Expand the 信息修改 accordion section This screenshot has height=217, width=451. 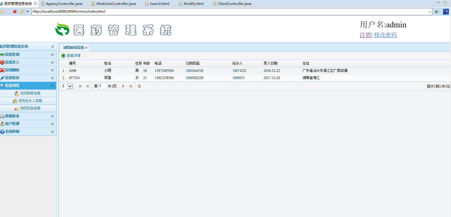click(52, 78)
